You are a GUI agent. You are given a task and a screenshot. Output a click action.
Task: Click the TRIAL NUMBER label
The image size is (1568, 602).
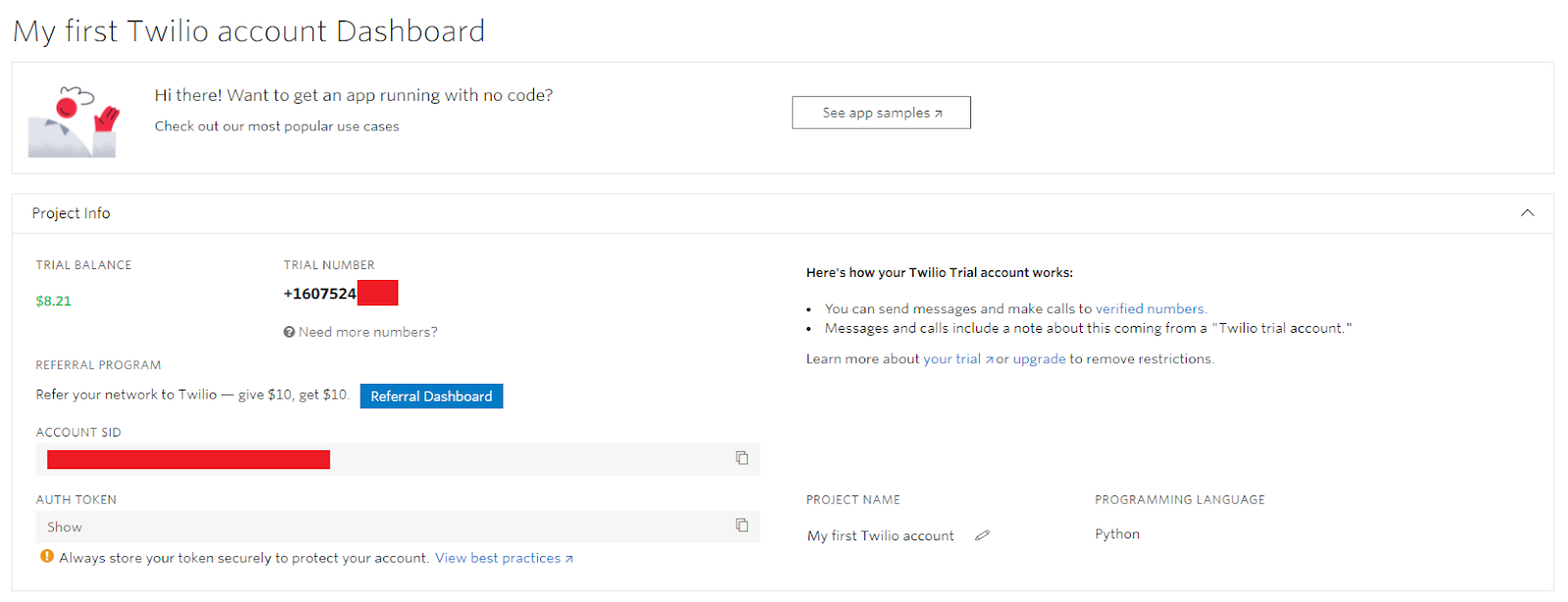click(x=329, y=265)
